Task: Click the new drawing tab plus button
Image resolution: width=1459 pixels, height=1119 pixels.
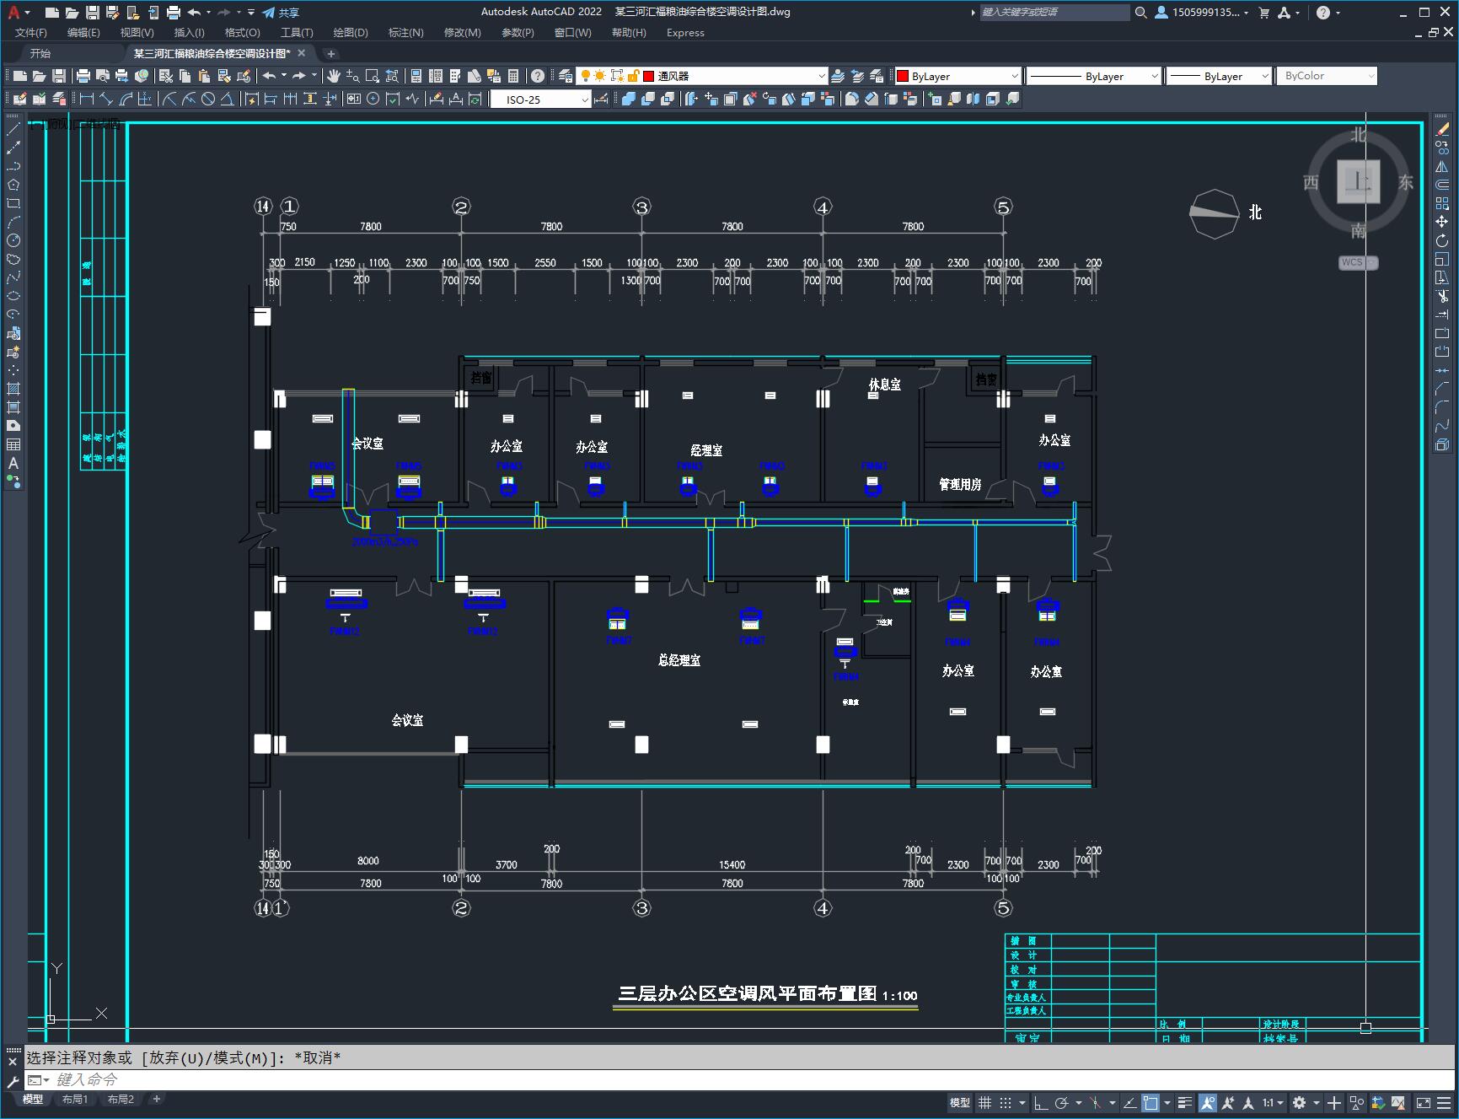Action: [x=331, y=53]
